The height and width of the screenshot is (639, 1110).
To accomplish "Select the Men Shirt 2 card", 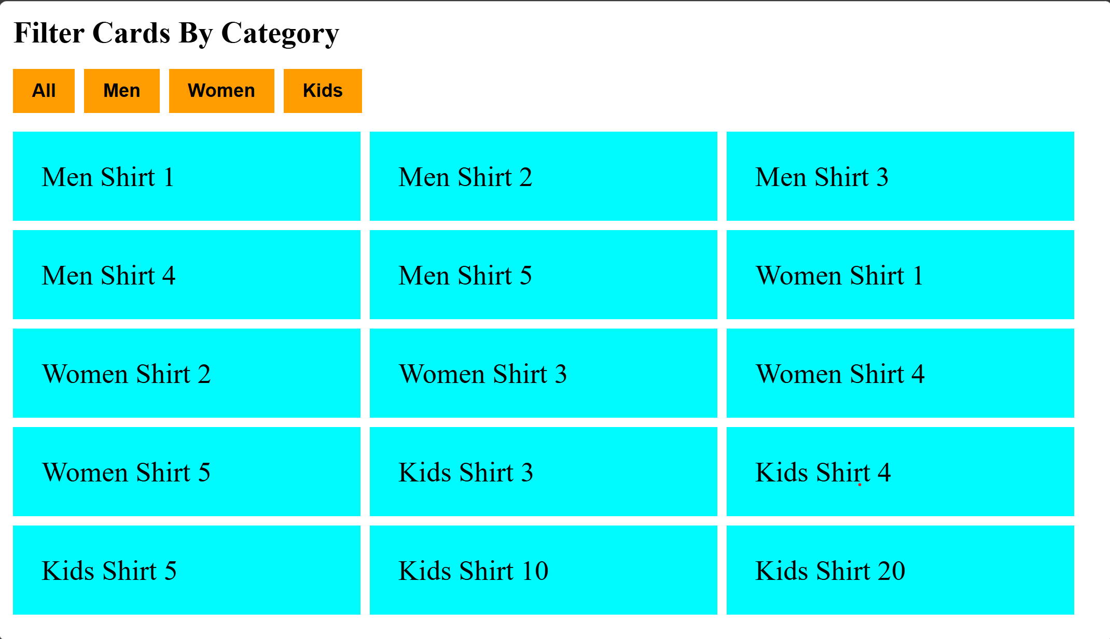I will (x=543, y=176).
